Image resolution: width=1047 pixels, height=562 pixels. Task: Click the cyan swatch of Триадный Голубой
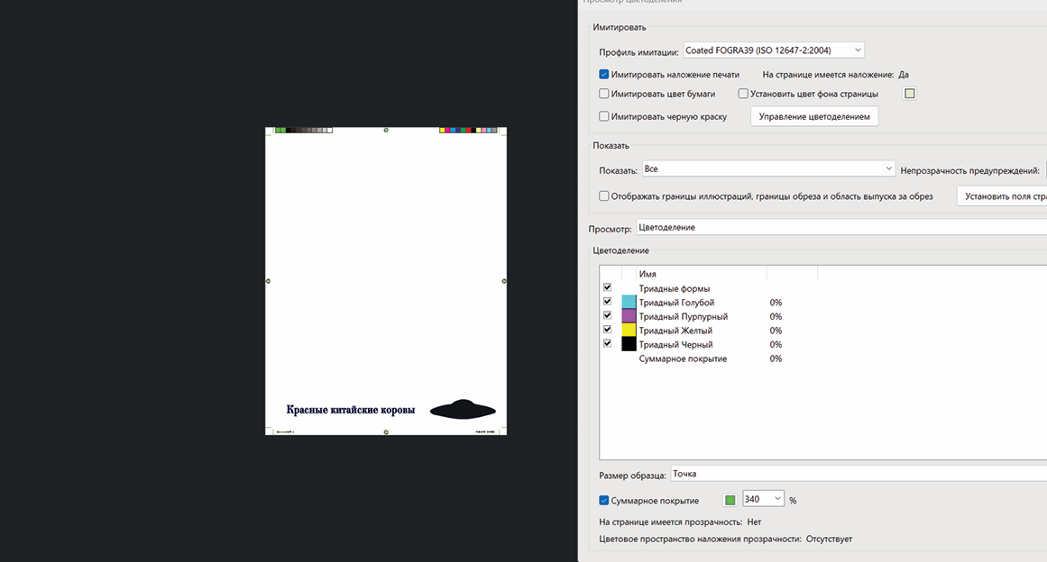[629, 302]
